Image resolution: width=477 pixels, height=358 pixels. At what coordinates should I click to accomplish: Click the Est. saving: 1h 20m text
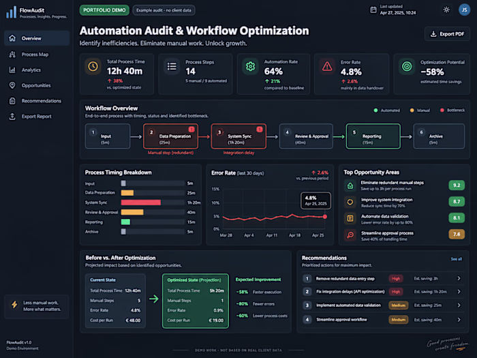(430, 292)
